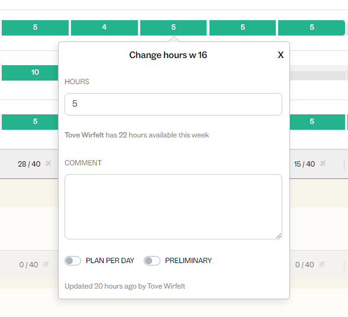The image size is (348, 317).
Task: Click the Hours input field
Action: pyautogui.click(x=173, y=104)
